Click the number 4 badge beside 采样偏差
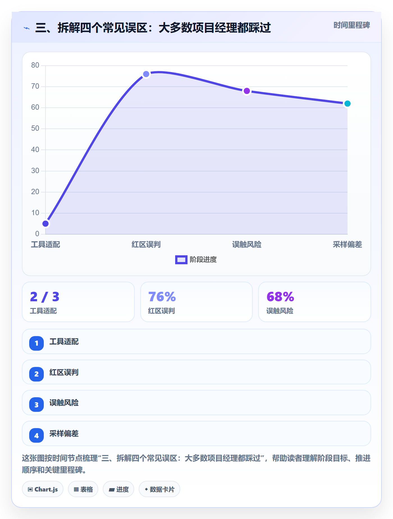 [x=36, y=435]
